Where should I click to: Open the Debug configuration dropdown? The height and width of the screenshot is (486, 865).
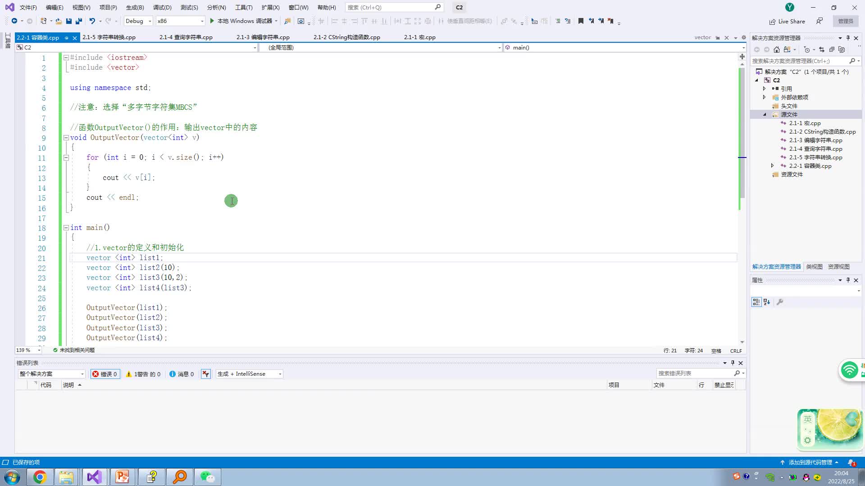[x=138, y=21]
